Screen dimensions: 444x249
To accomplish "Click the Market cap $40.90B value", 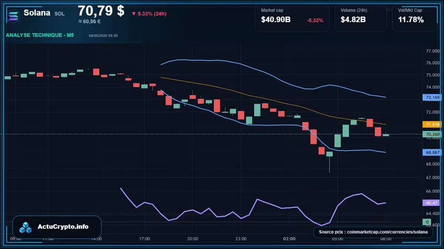I will click(x=276, y=20).
